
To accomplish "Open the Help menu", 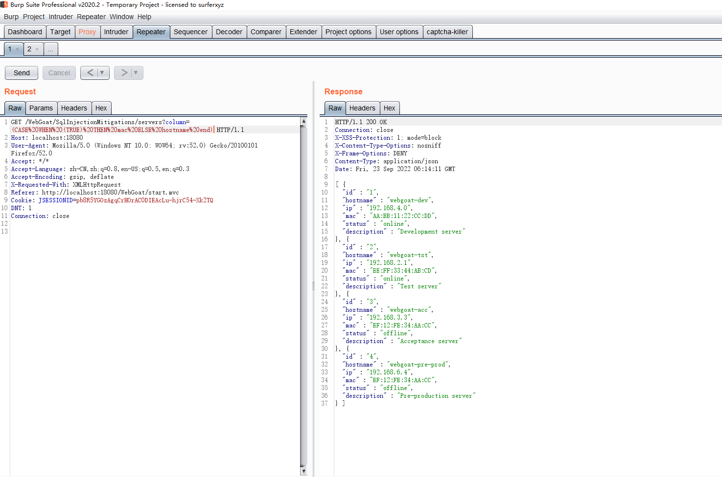I will (144, 17).
